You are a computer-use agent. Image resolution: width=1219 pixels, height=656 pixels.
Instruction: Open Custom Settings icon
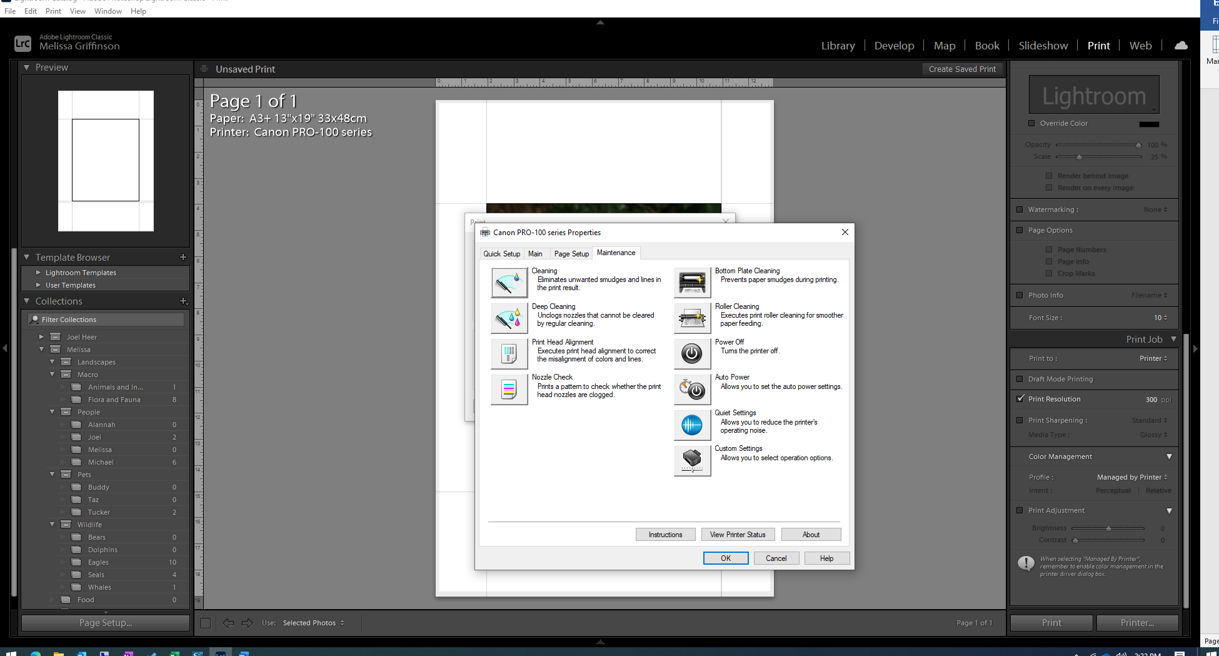pyautogui.click(x=692, y=461)
